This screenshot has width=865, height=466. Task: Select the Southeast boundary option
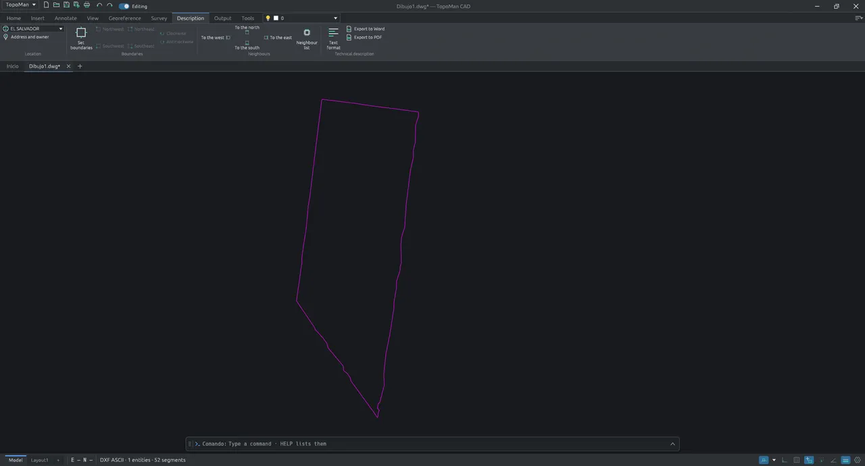(x=141, y=46)
